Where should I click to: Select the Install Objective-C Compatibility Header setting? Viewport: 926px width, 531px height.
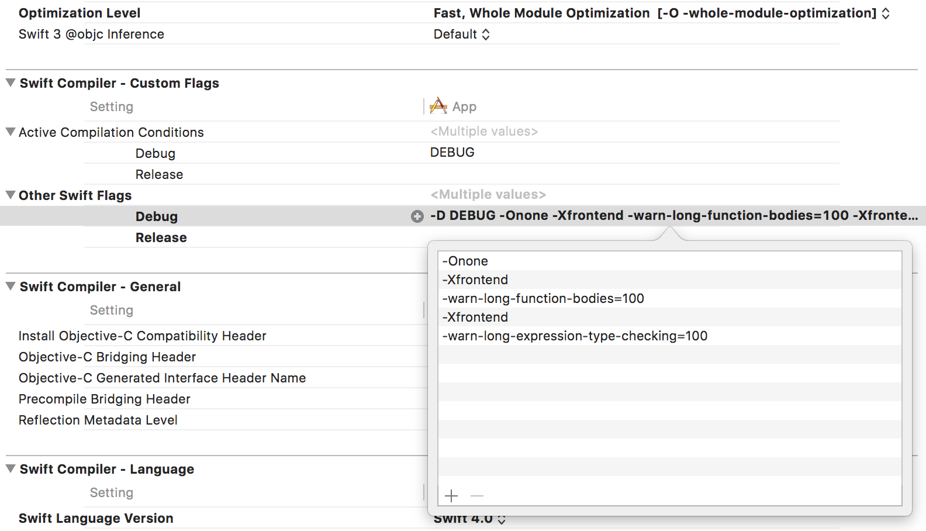(x=142, y=336)
